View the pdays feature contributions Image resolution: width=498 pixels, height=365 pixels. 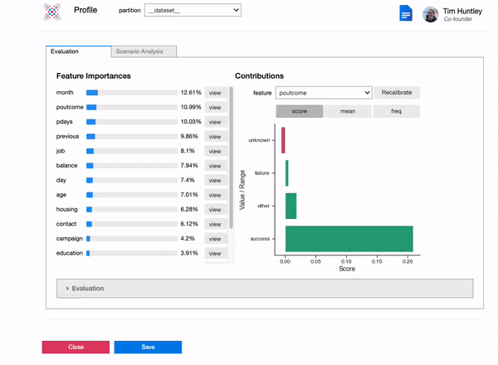coord(215,122)
